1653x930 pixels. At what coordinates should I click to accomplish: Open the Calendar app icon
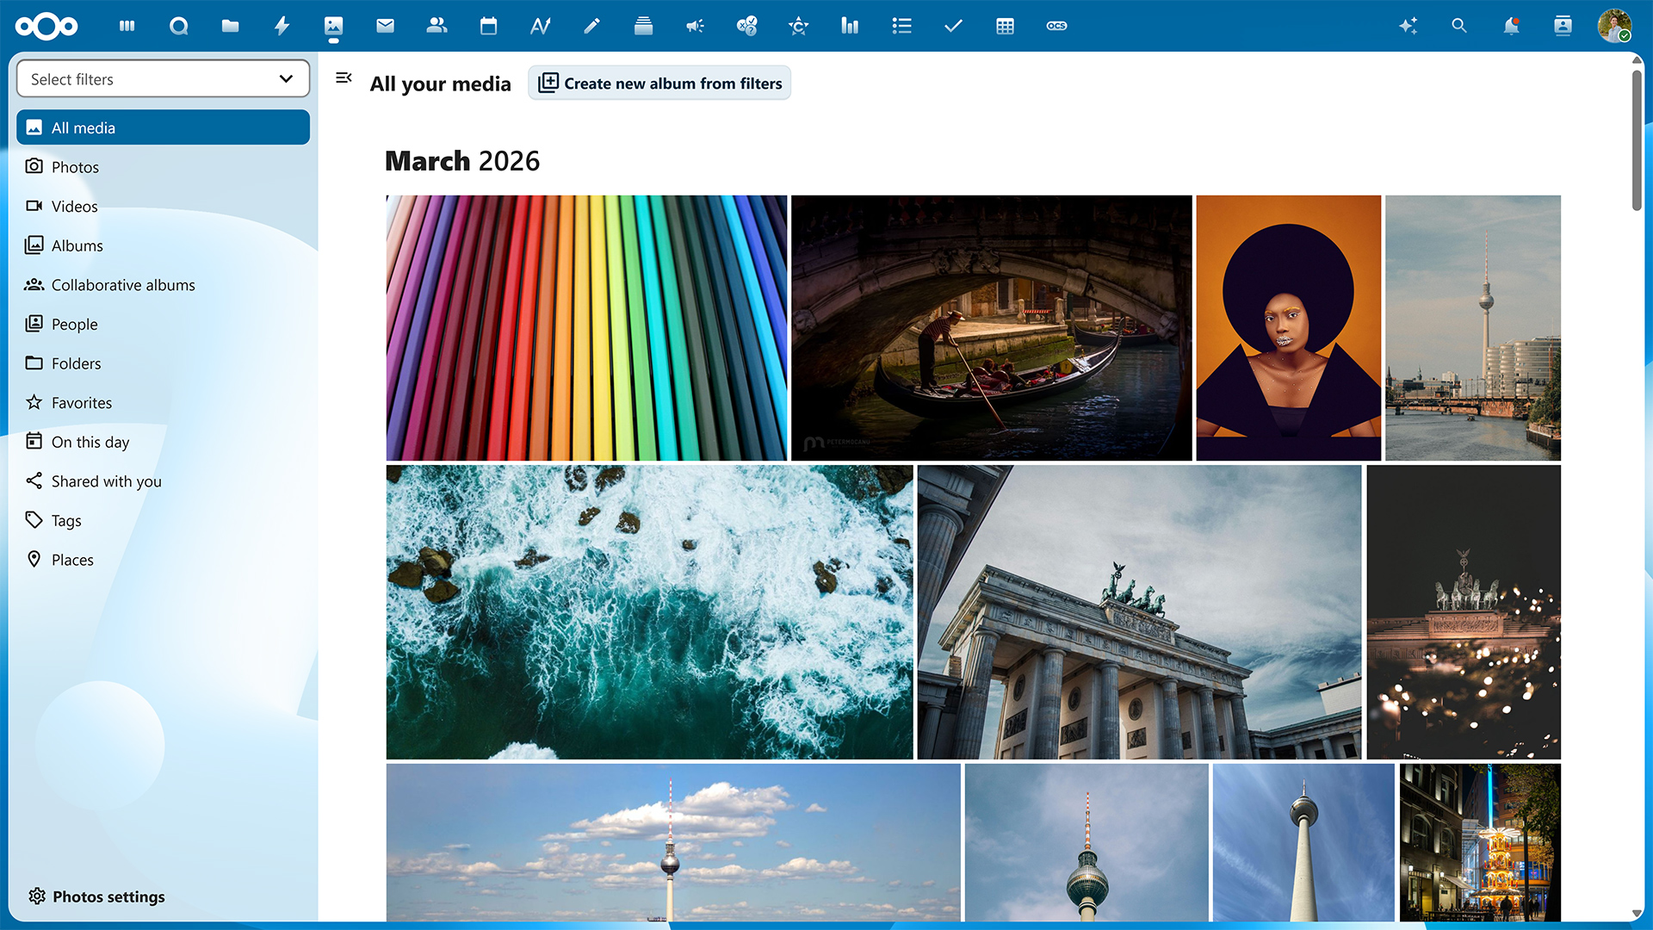488,26
